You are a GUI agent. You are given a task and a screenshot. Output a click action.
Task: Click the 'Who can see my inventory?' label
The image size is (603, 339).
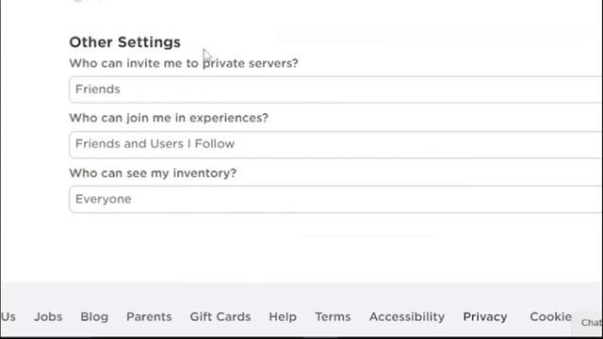pyautogui.click(x=153, y=173)
